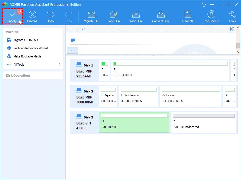
Task: Select the first small partition on Disk 1
Action: point(104,71)
